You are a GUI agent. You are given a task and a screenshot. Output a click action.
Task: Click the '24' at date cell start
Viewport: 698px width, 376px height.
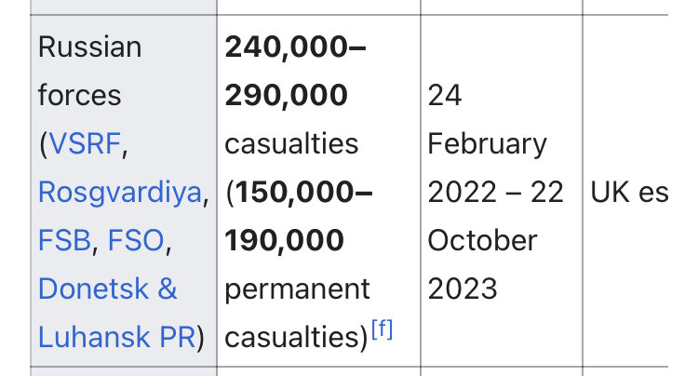[445, 95]
